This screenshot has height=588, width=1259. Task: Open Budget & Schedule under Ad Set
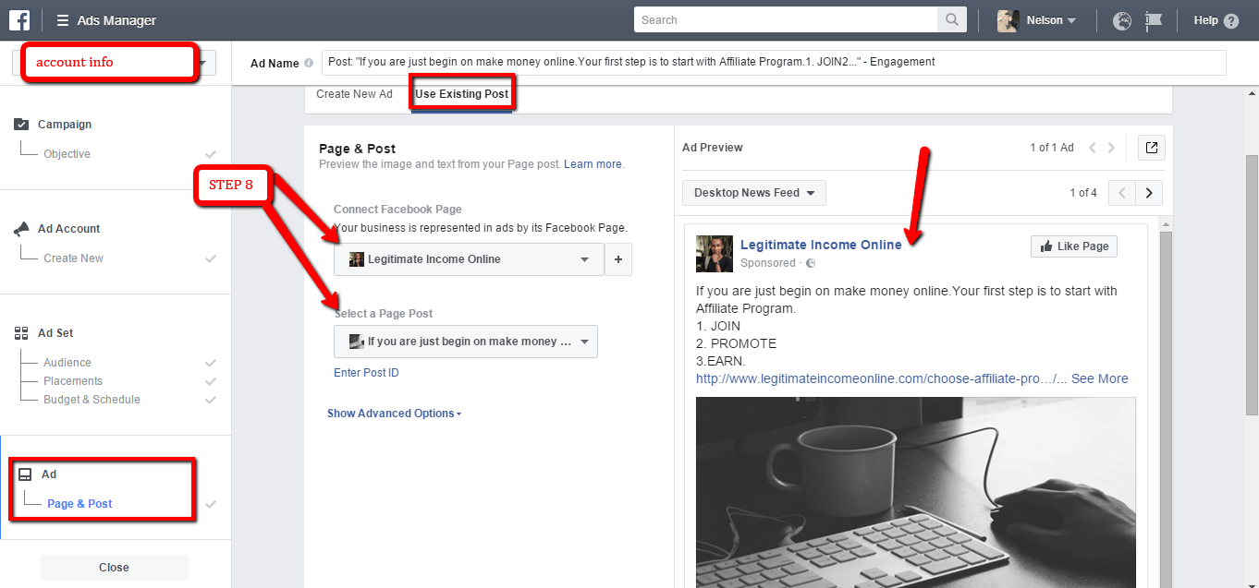tap(92, 400)
